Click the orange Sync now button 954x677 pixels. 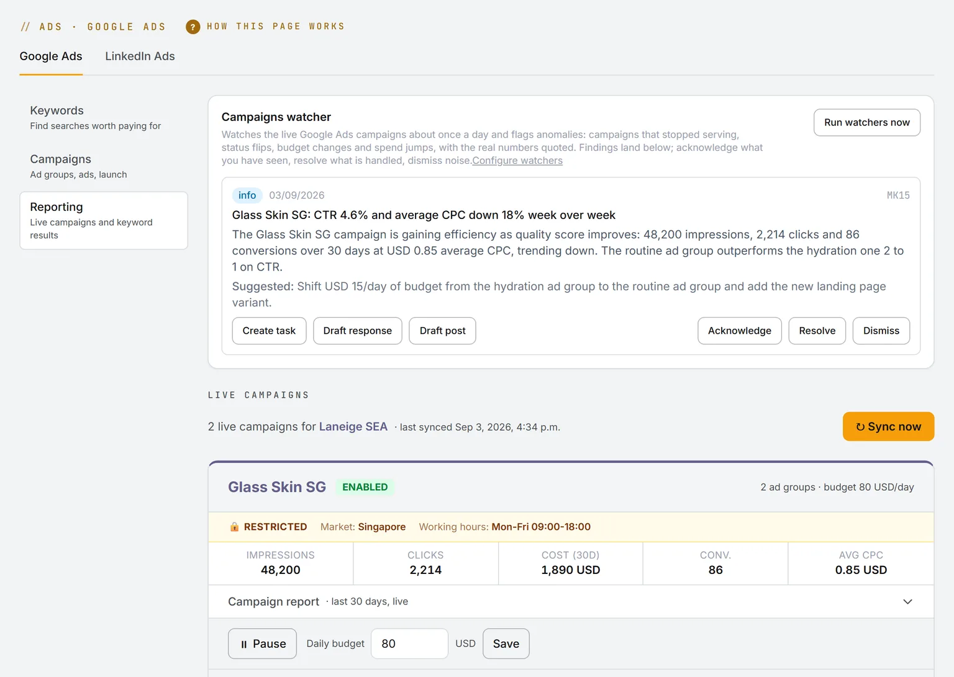[888, 426]
